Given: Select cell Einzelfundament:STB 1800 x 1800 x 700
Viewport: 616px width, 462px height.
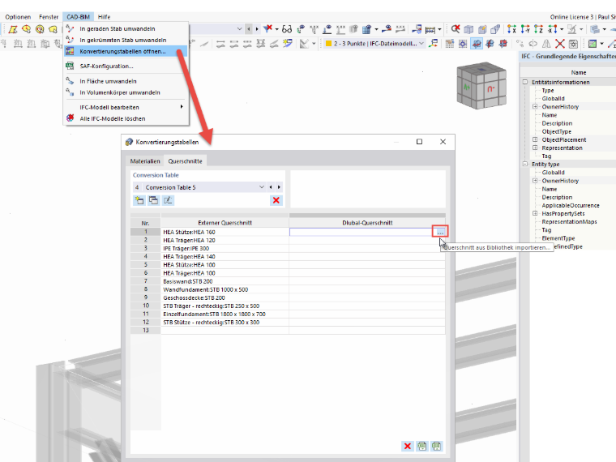Looking at the screenshot, I should (x=225, y=314).
